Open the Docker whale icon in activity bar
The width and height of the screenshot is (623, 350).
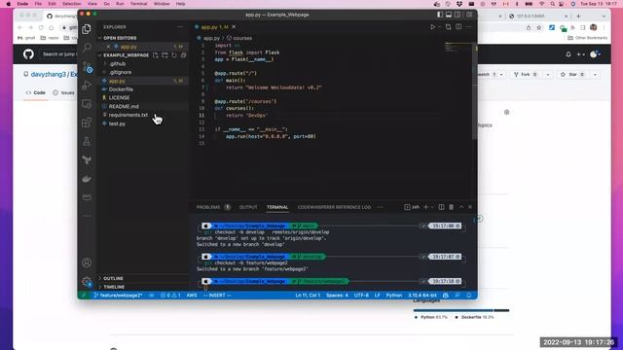87,179
